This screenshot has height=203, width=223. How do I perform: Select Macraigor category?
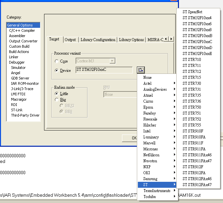tap(19, 99)
